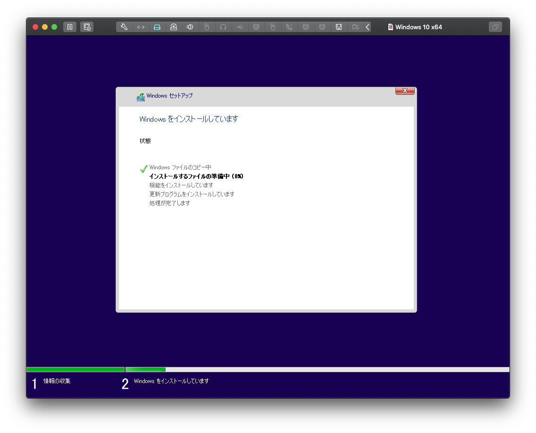This screenshot has height=433, width=536.
Task: Click '機能をインストールしています' status line
Action: [x=181, y=185]
